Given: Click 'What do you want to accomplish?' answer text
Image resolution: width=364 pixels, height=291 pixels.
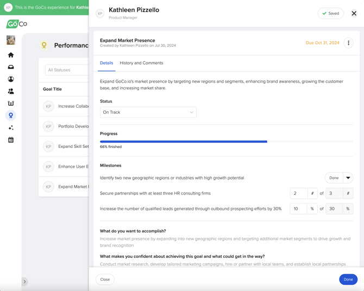Looking at the screenshot, I should click(x=225, y=242).
